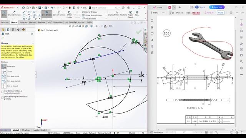
Task: Click the Protect tab in WPS
Action: tap(180, 13)
